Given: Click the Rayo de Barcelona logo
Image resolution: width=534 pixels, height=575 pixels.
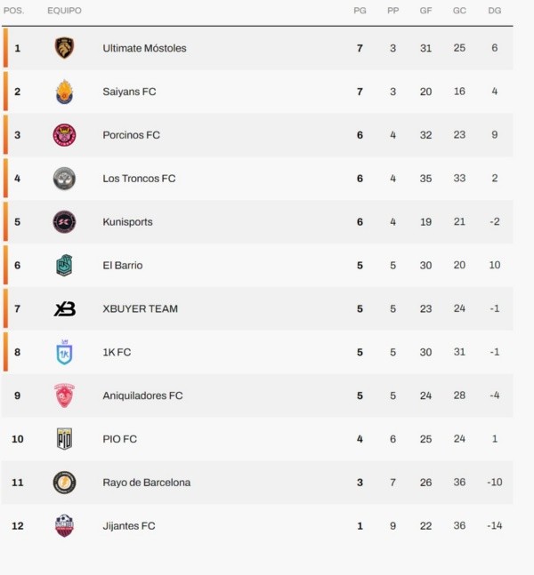Looking at the screenshot, I should [x=64, y=483].
